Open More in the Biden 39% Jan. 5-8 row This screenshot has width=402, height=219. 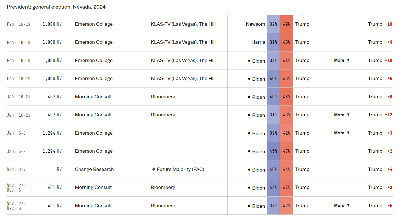tap(342, 133)
